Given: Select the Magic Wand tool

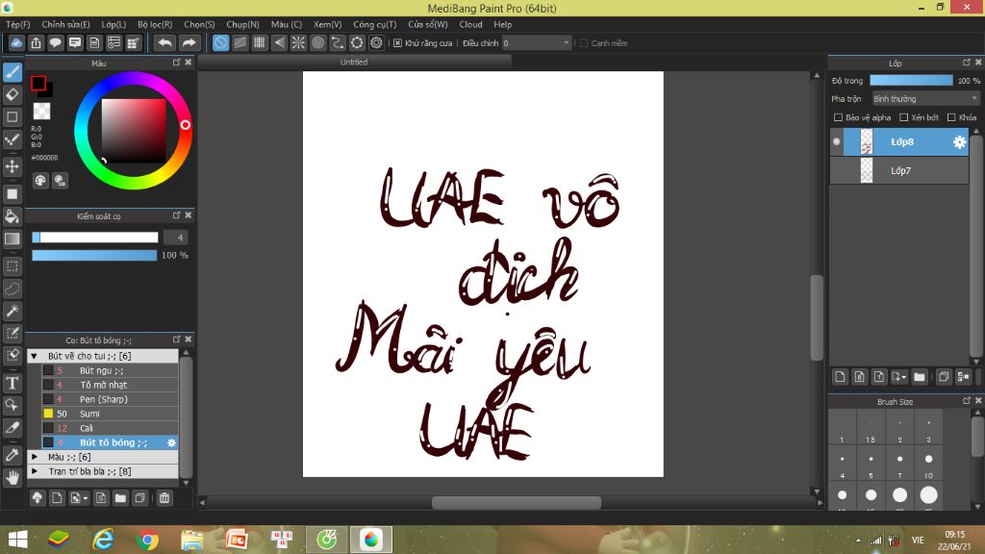Looking at the screenshot, I should coord(12,311).
